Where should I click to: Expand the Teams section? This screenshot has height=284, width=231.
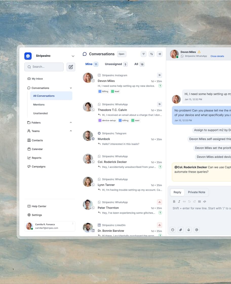point(71,131)
